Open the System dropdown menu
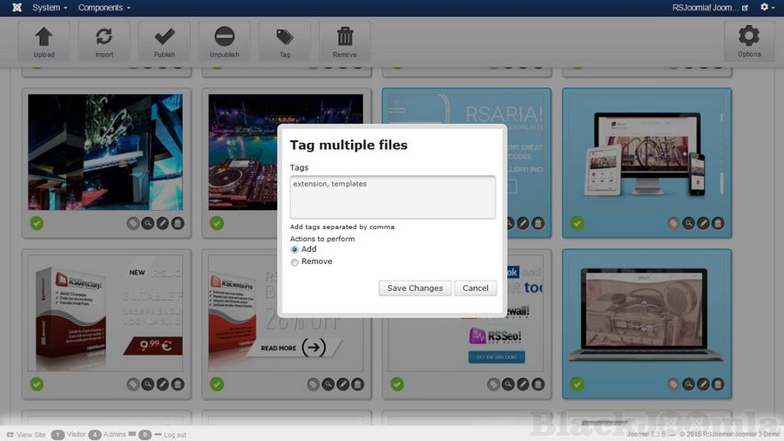 pyautogui.click(x=49, y=8)
